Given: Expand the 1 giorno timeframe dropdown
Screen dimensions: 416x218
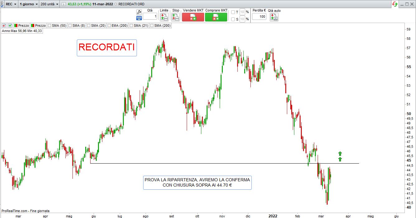Looking at the screenshot, I should [29, 4].
